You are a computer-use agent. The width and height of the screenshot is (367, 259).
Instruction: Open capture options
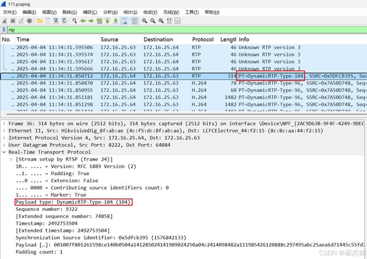tap(30, 21)
